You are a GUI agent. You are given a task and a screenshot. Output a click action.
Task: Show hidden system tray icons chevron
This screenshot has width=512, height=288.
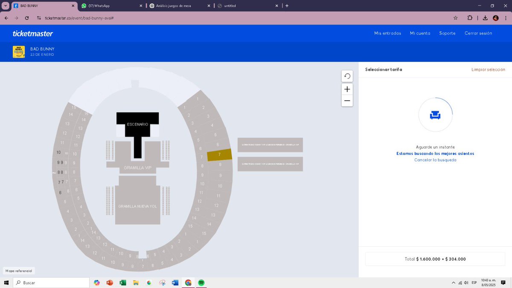point(453,282)
